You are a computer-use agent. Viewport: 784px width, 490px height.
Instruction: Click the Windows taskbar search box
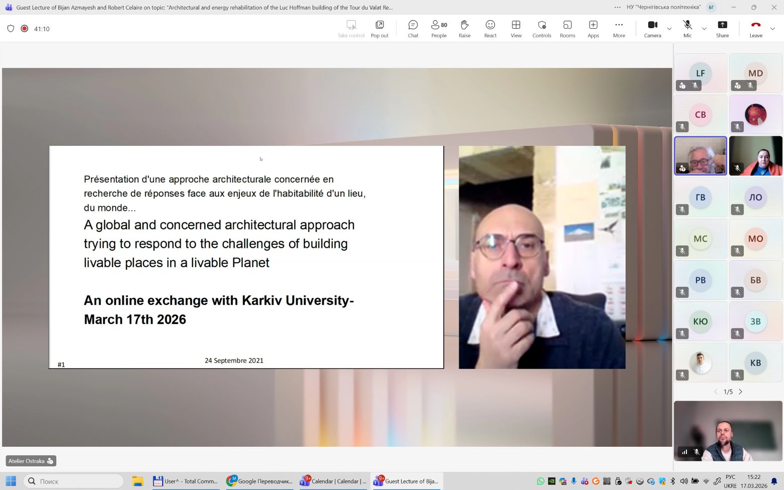point(73,481)
